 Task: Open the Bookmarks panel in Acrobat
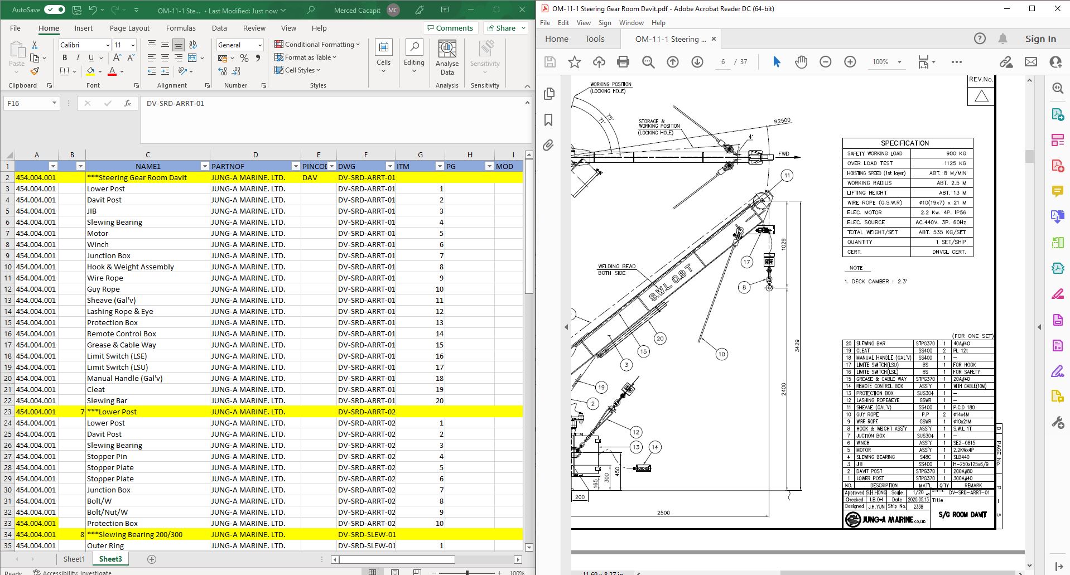tap(548, 120)
